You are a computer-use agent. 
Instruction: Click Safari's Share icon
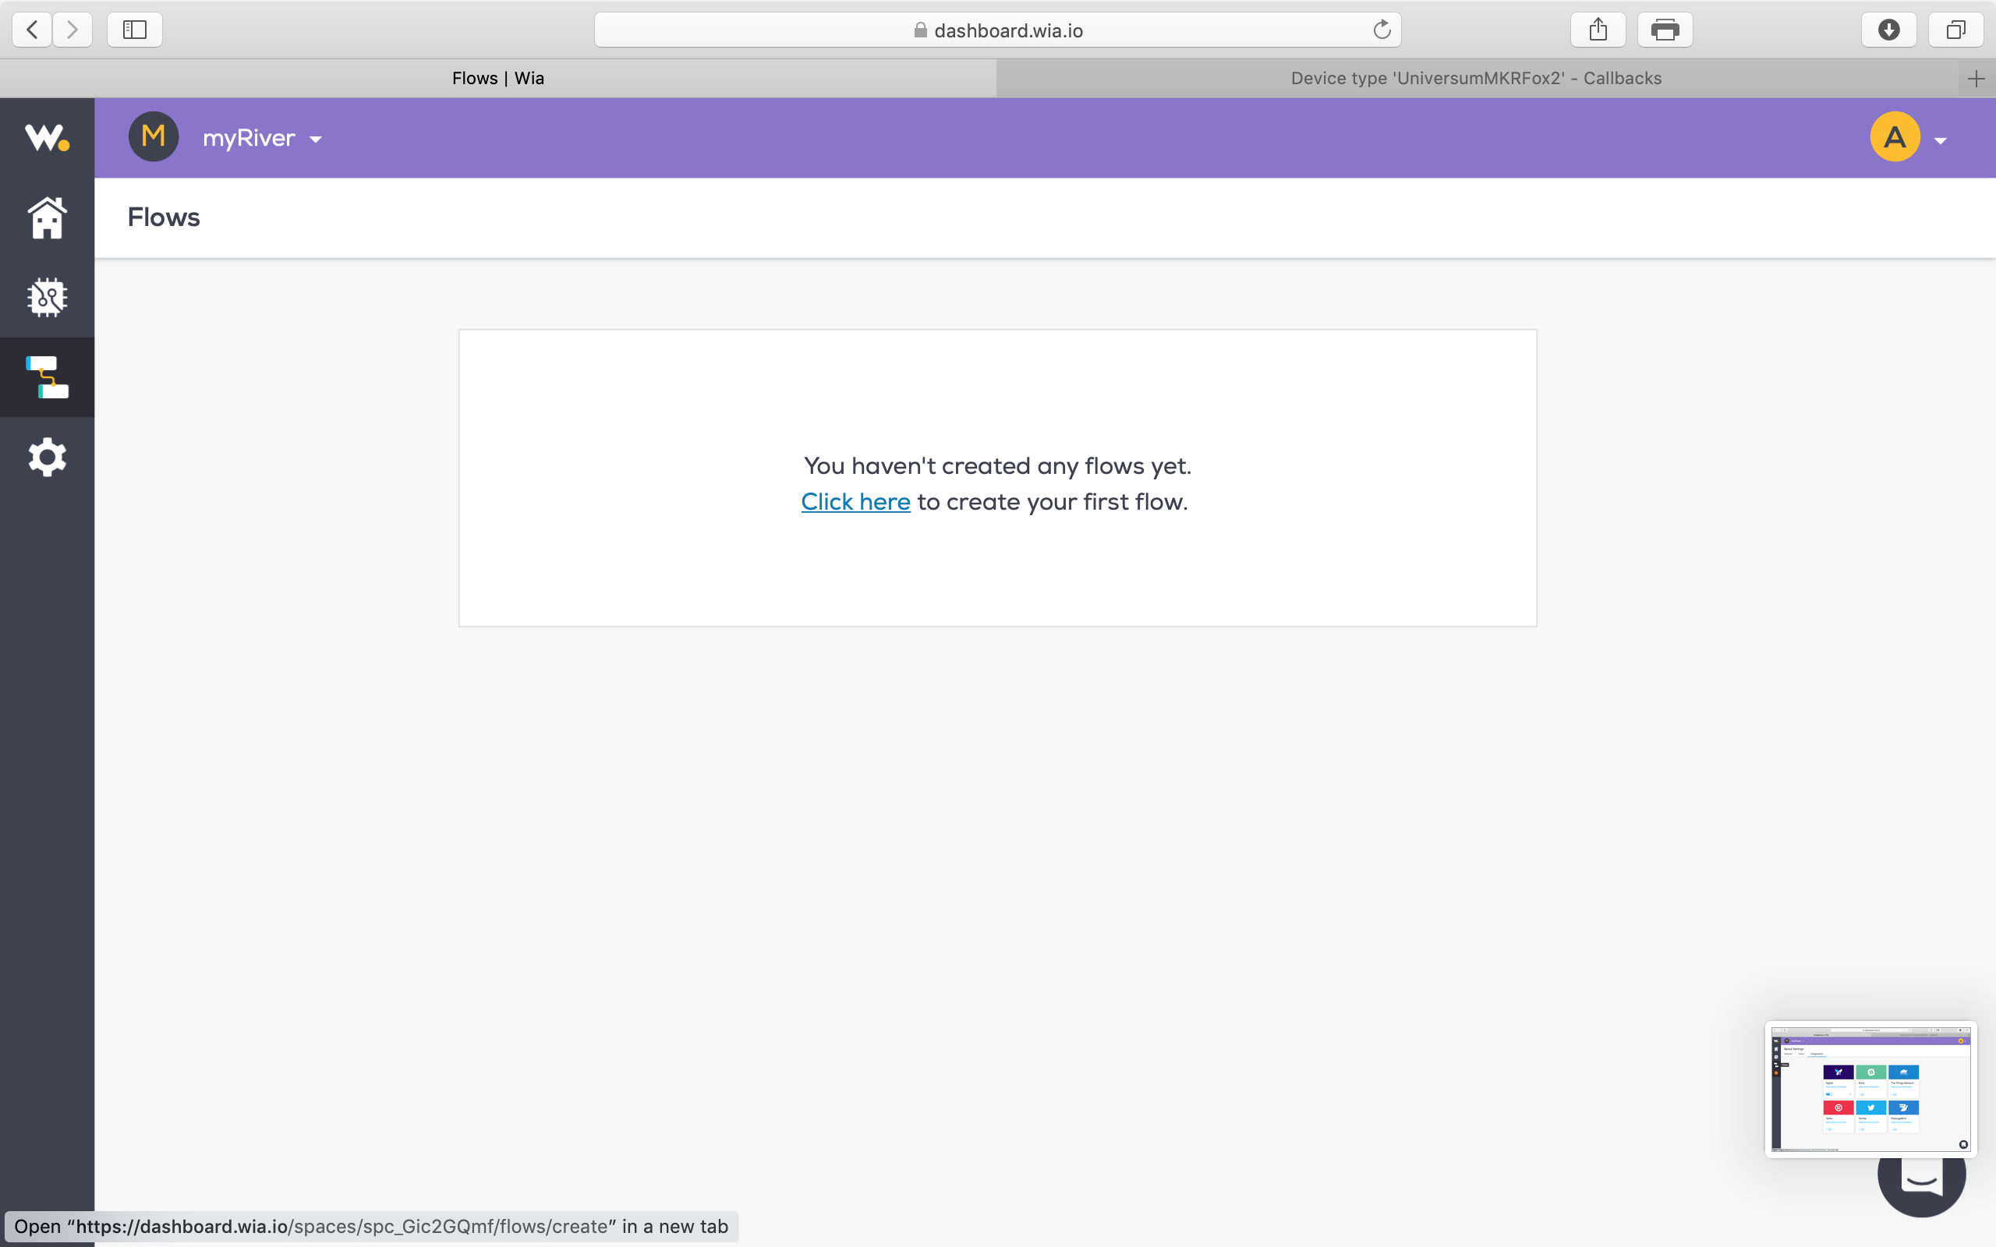tap(1598, 30)
